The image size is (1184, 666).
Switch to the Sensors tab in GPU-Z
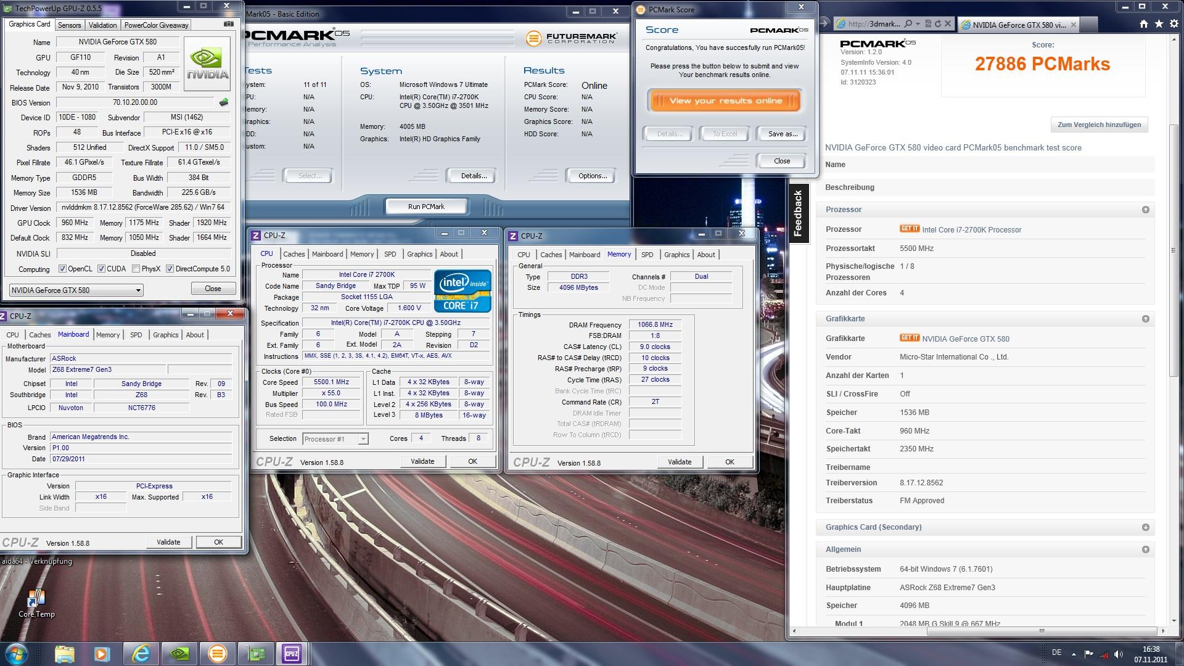[69, 25]
